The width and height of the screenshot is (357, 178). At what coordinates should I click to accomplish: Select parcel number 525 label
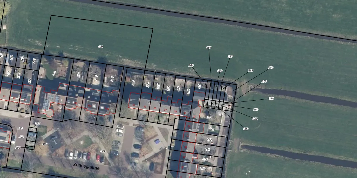click(x=37, y=123)
